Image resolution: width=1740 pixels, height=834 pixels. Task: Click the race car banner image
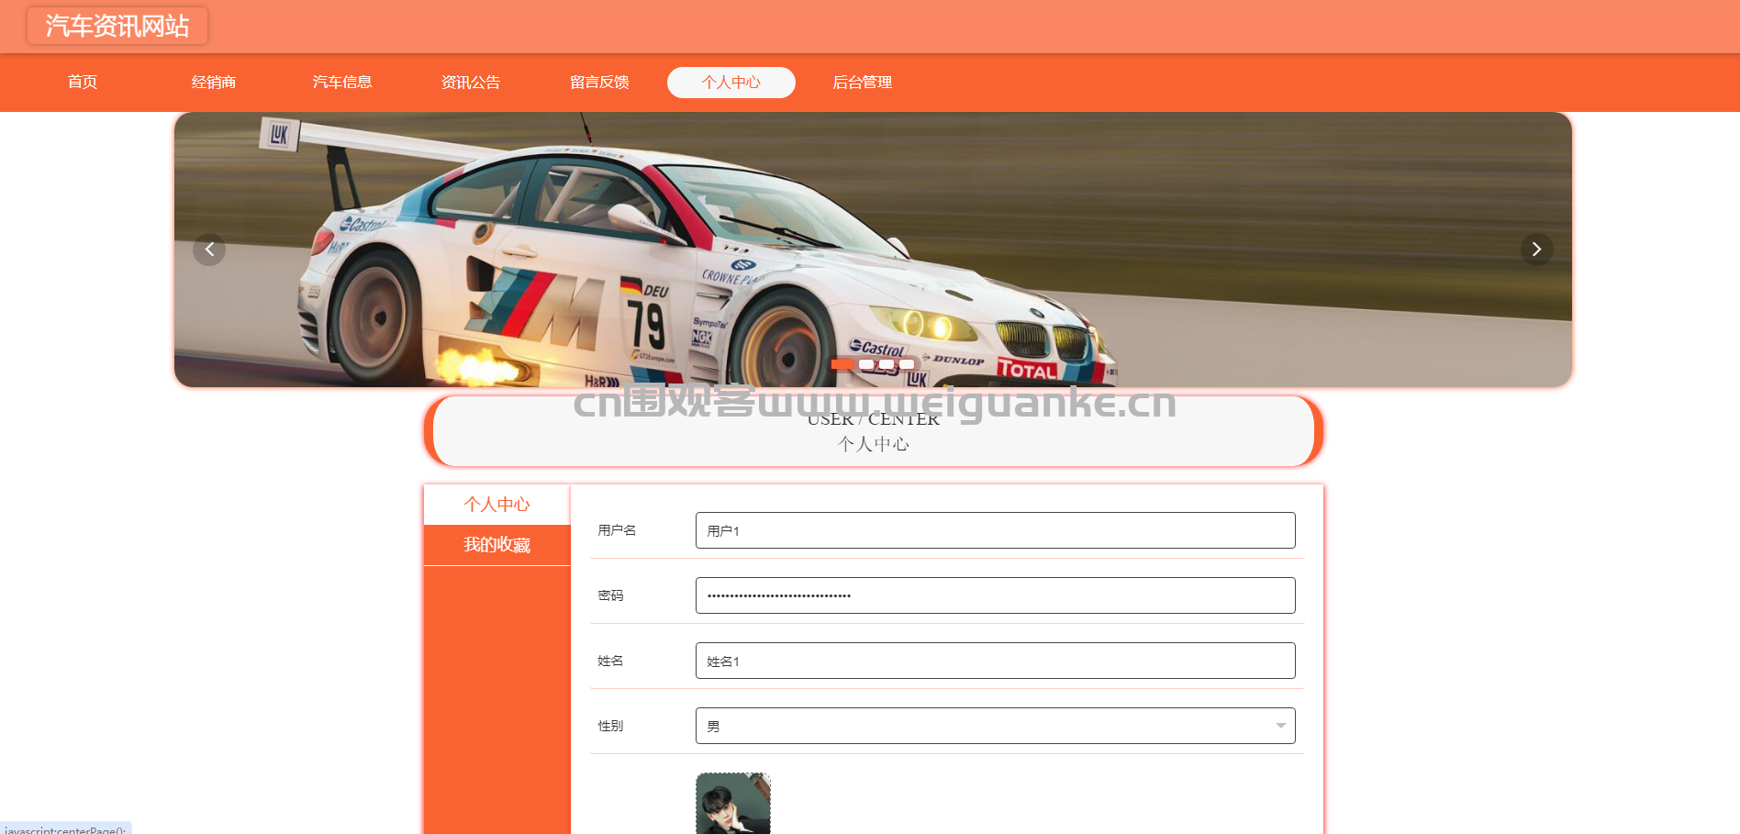tap(873, 250)
